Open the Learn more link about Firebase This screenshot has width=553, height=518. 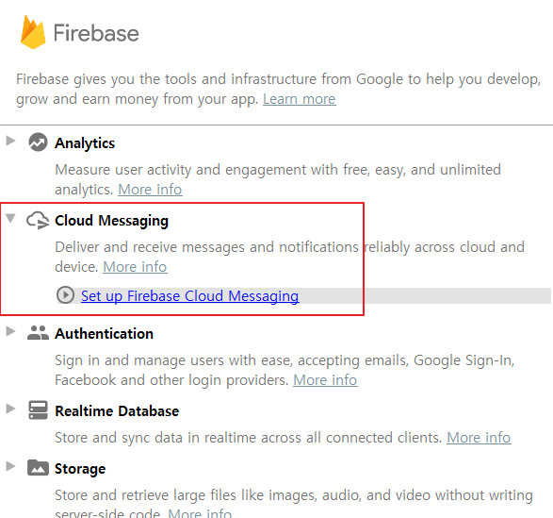[x=299, y=99]
